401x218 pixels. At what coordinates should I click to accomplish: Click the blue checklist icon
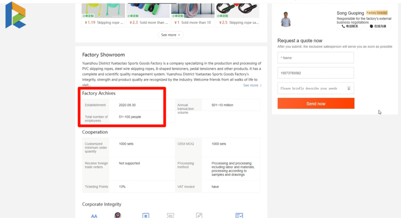(x=239, y=215)
